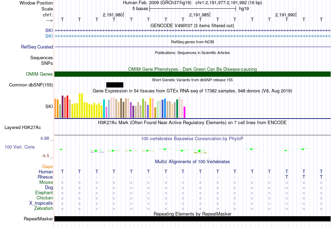Click the strand direction arrow label
Screen dimensions: 331x227
click(x=49, y=20)
